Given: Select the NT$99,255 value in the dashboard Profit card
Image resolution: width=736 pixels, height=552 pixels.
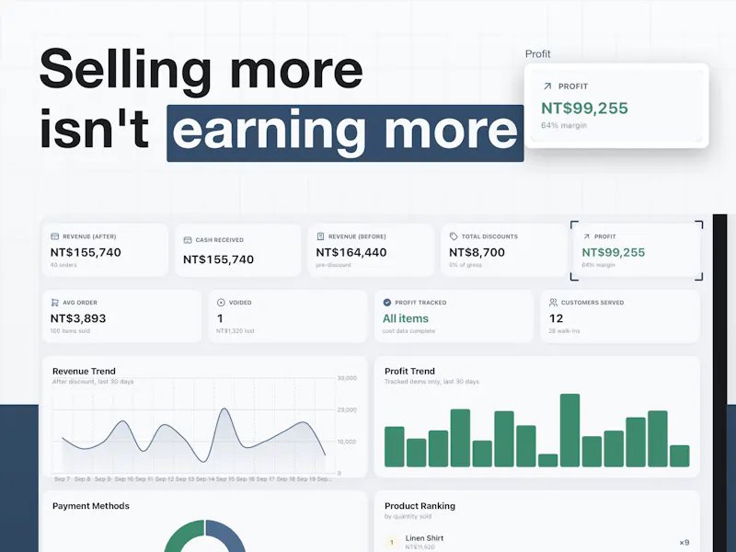Looking at the screenshot, I should [x=614, y=252].
